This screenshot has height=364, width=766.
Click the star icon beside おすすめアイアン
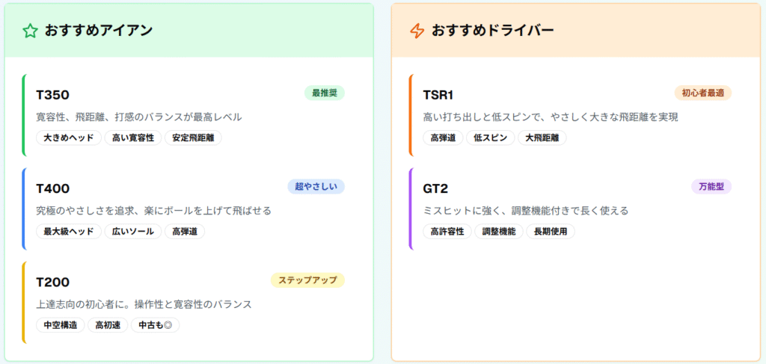(x=30, y=31)
